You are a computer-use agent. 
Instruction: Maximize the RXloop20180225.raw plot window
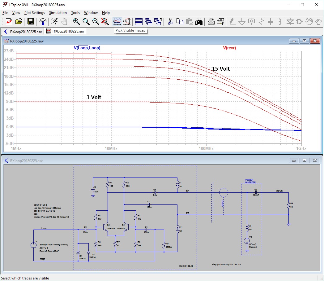(304, 41)
